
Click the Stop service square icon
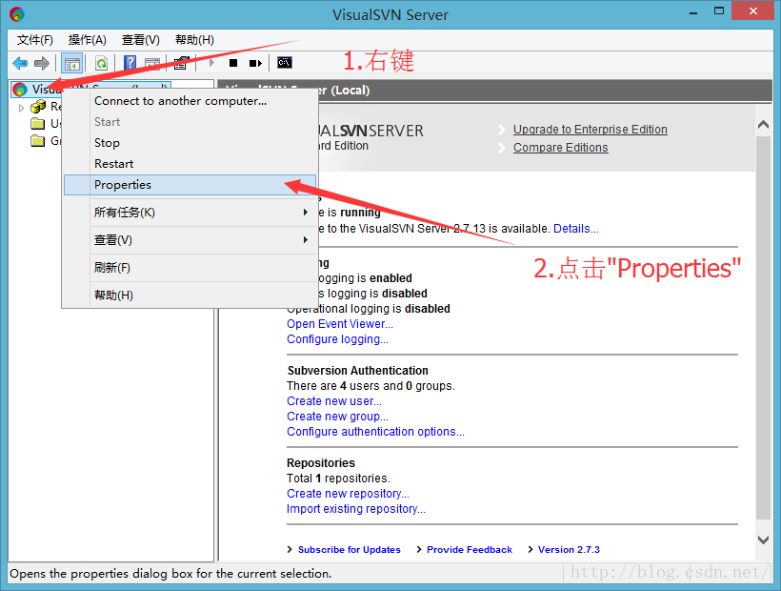(x=233, y=63)
